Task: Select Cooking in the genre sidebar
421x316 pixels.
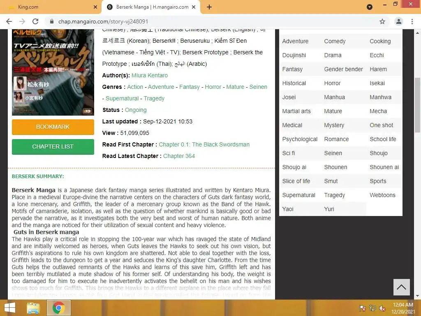Action: (x=380, y=42)
